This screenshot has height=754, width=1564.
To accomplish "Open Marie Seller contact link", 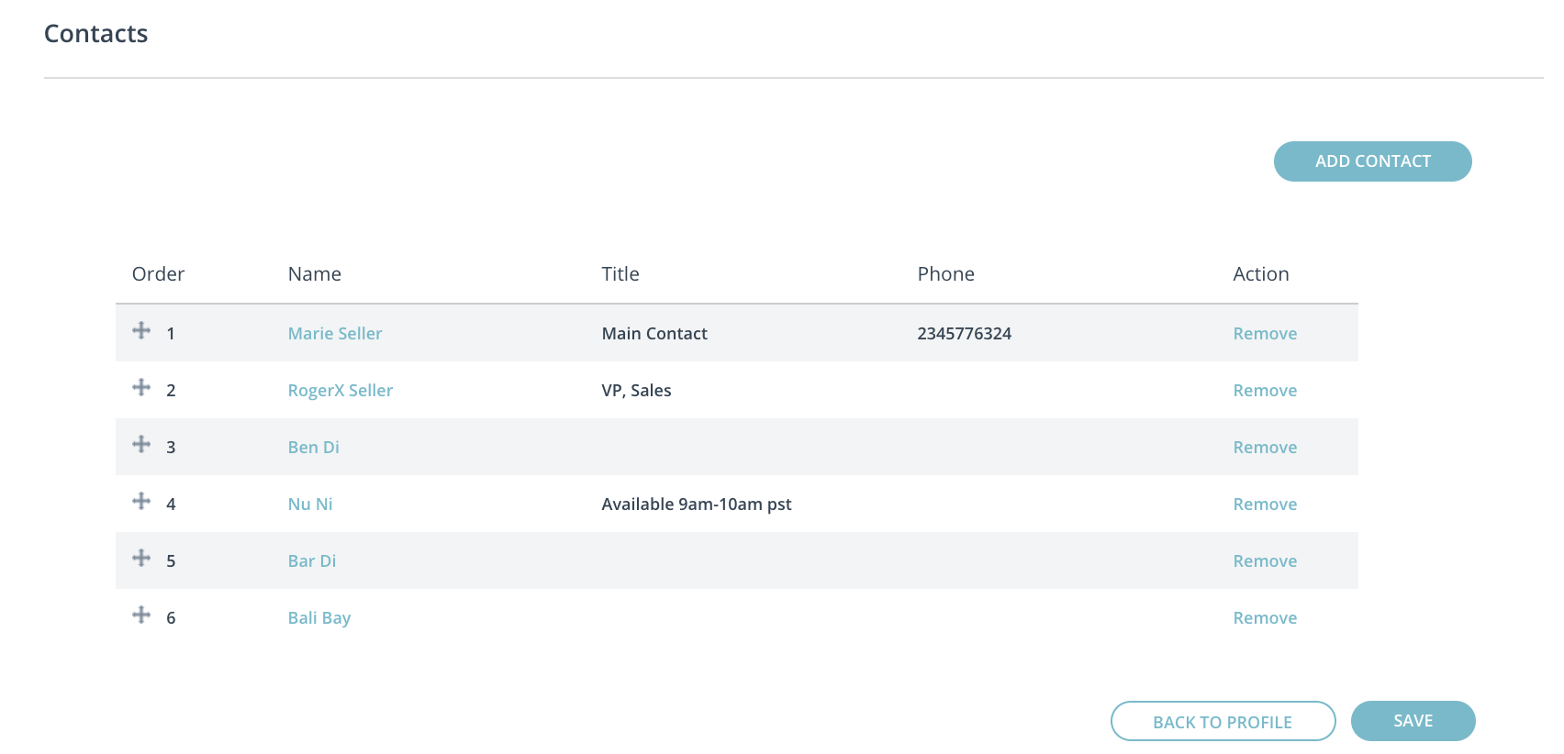I will tap(335, 334).
